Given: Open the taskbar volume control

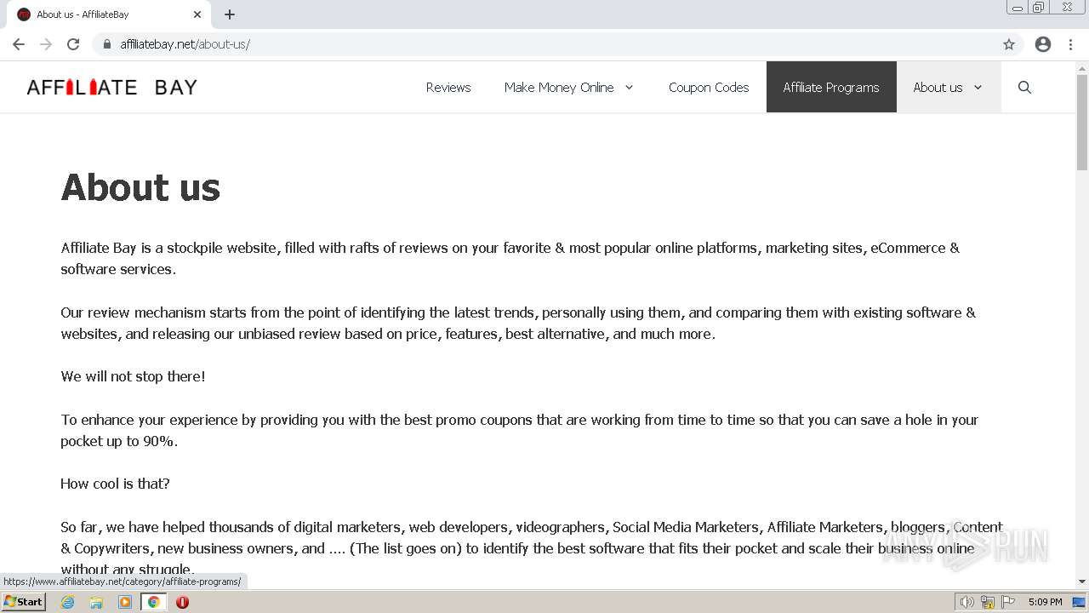Looking at the screenshot, I should click(x=966, y=602).
